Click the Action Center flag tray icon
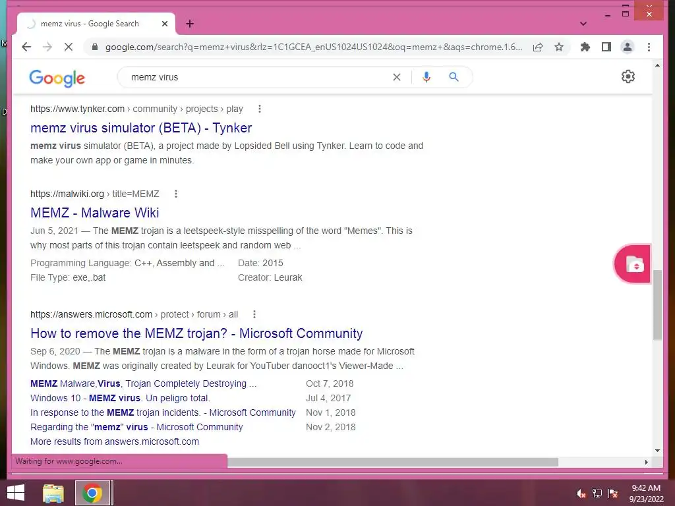Viewport: 675px width, 506px height. (x=613, y=493)
